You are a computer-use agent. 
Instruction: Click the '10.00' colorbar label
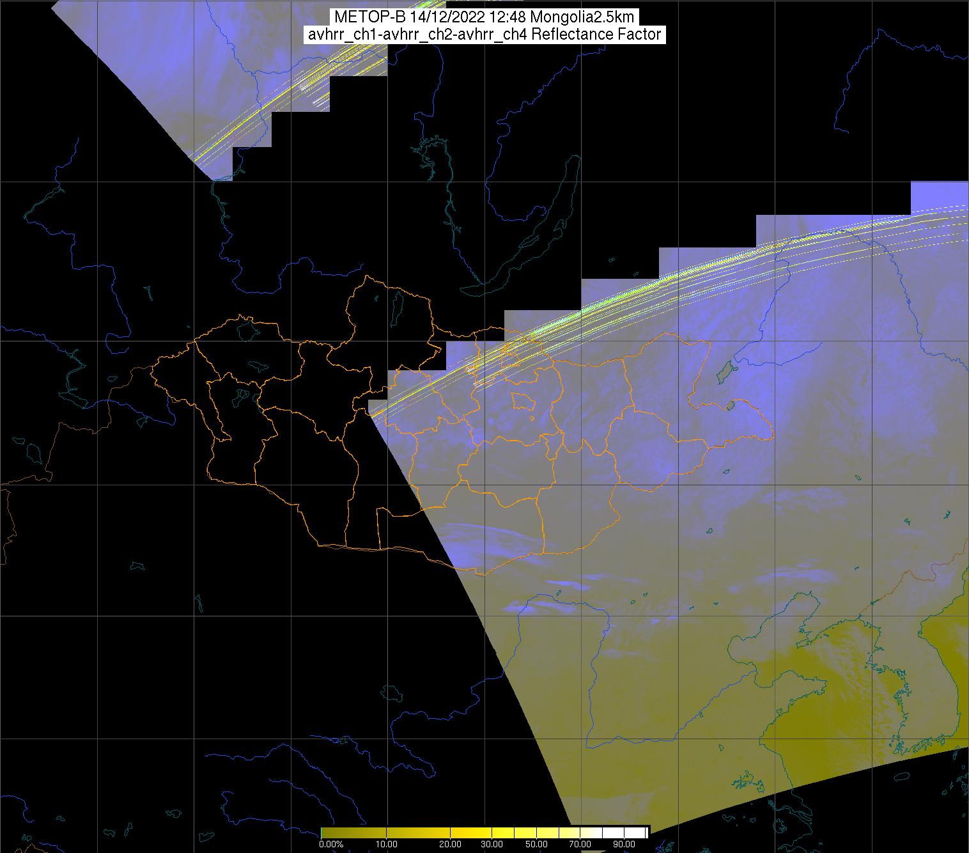[387, 845]
